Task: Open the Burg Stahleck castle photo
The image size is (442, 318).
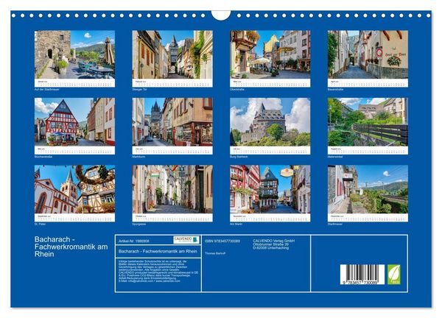Action: [270, 121]
